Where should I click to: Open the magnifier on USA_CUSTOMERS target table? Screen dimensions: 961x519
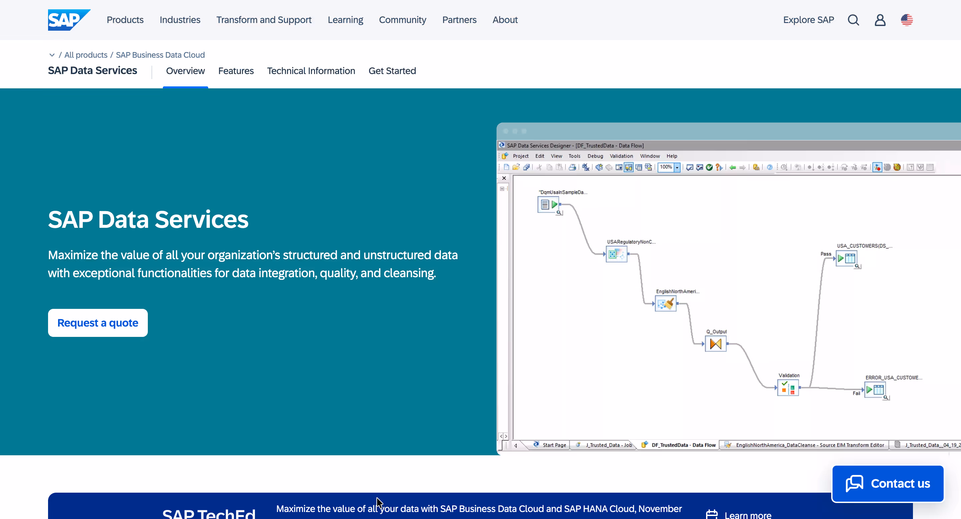[857, 266]
